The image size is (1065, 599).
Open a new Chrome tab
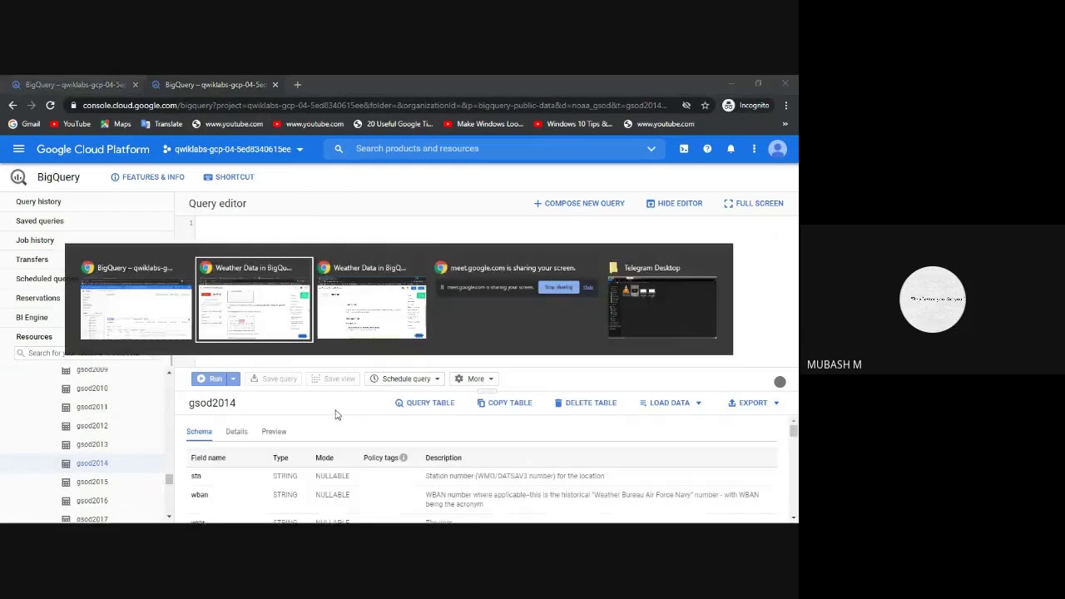click(x=297, y=84)
